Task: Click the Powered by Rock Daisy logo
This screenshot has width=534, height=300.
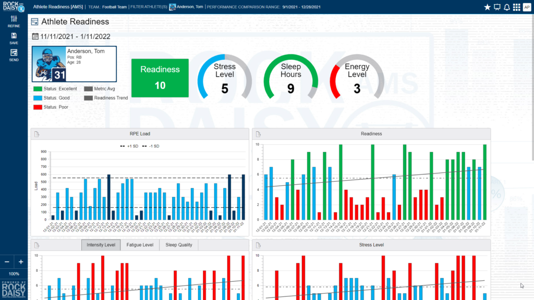Action: (x=14, y=290)
